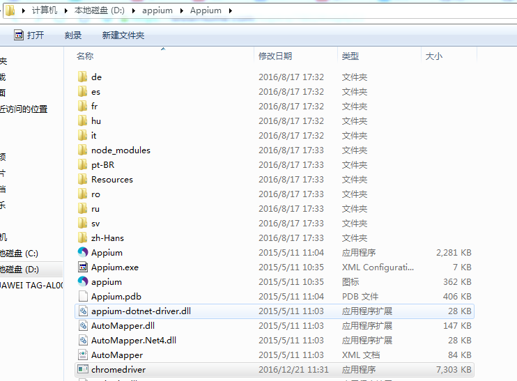Click the size value 362 KB
Screen dimensions: 517x381
coord(457,282)
